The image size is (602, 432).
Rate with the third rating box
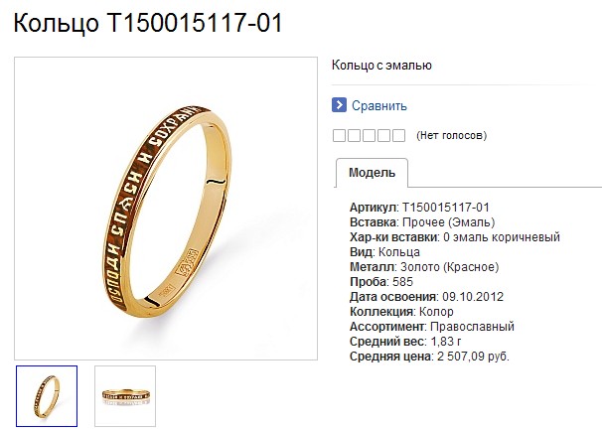(x=369, y=135)
